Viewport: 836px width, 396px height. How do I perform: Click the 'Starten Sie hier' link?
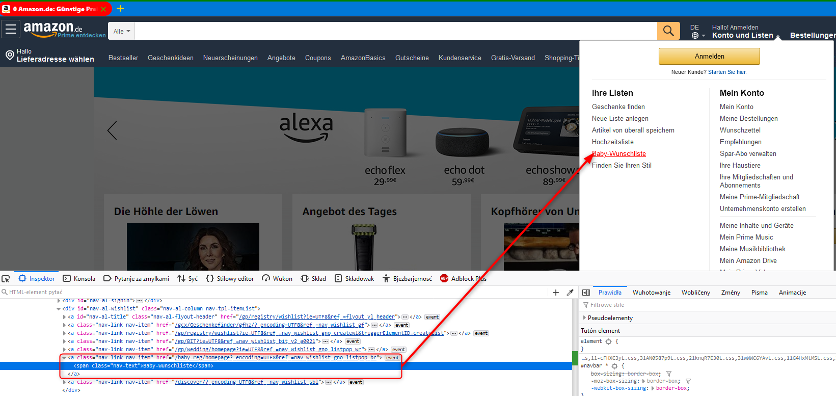pos(727,72)
